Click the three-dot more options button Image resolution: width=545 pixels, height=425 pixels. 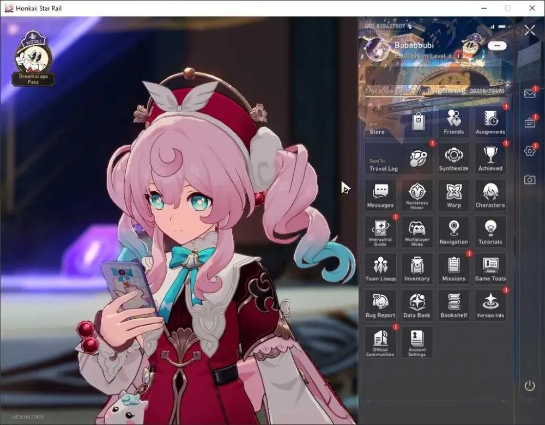pyautogui.click(x=497, y=46)
